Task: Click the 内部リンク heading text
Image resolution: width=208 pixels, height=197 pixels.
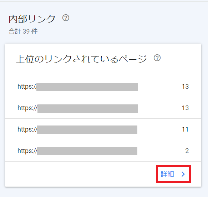Action: 32,19
